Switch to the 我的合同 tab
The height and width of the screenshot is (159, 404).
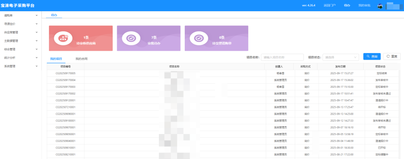point(82,59)
